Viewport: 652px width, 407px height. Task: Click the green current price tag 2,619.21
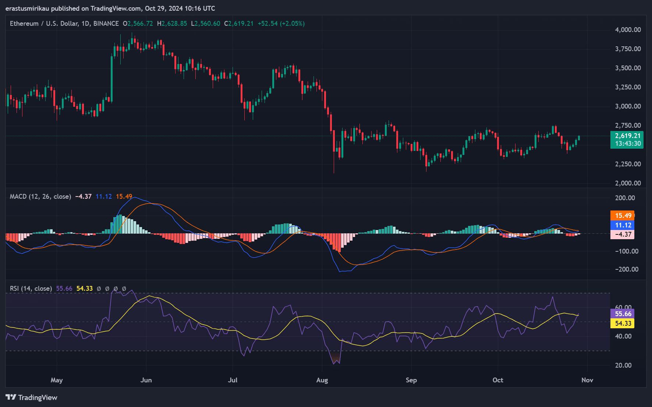click(627, 136)
